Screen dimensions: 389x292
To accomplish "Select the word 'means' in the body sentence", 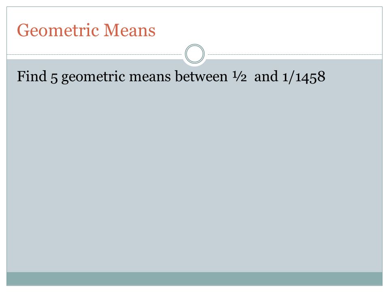I will [x=150, y=77].
